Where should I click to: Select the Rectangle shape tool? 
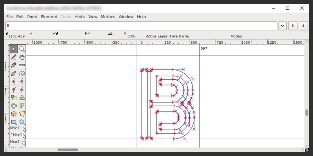point(14,122)
